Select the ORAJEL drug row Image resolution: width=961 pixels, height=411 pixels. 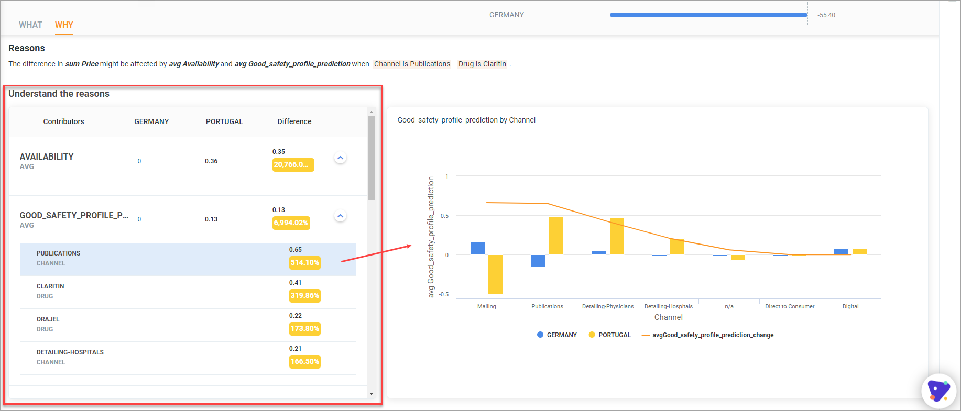coord(188,325)
